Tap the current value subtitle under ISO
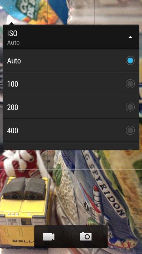This screenshot has height=254, width=142. (13, 43)
